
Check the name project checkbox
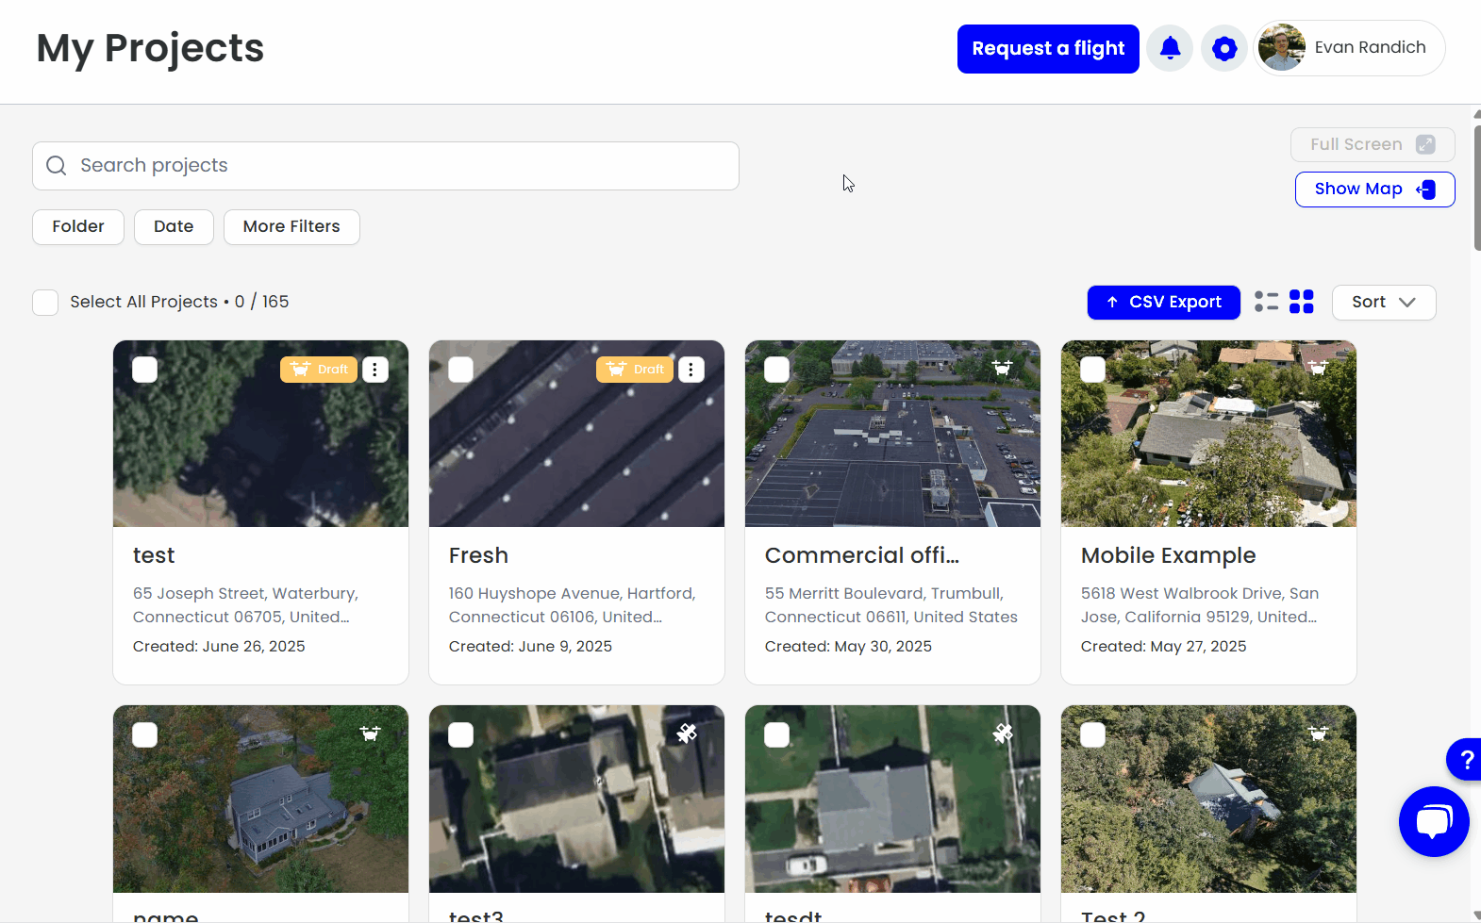click(145, 734)
